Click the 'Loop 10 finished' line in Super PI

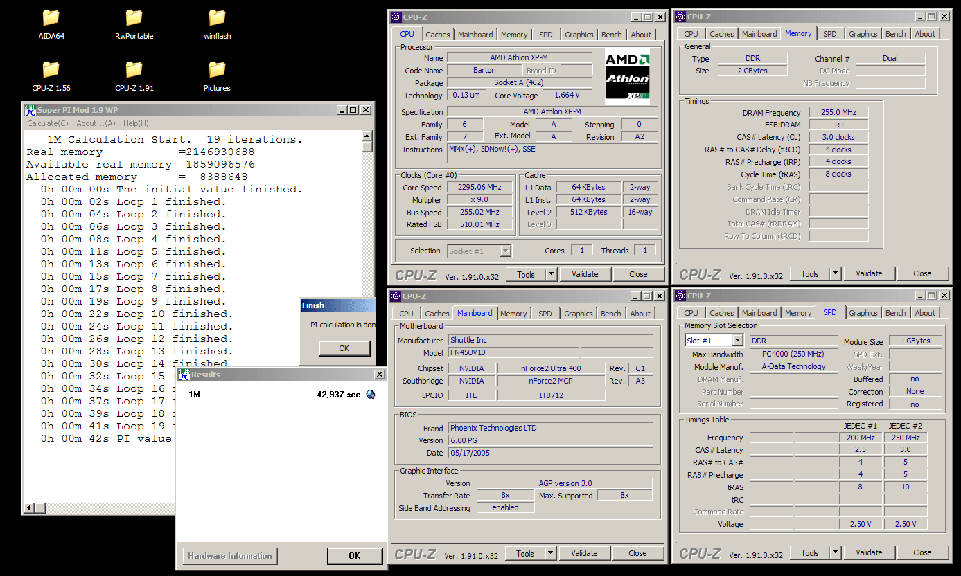pos(137,314)
